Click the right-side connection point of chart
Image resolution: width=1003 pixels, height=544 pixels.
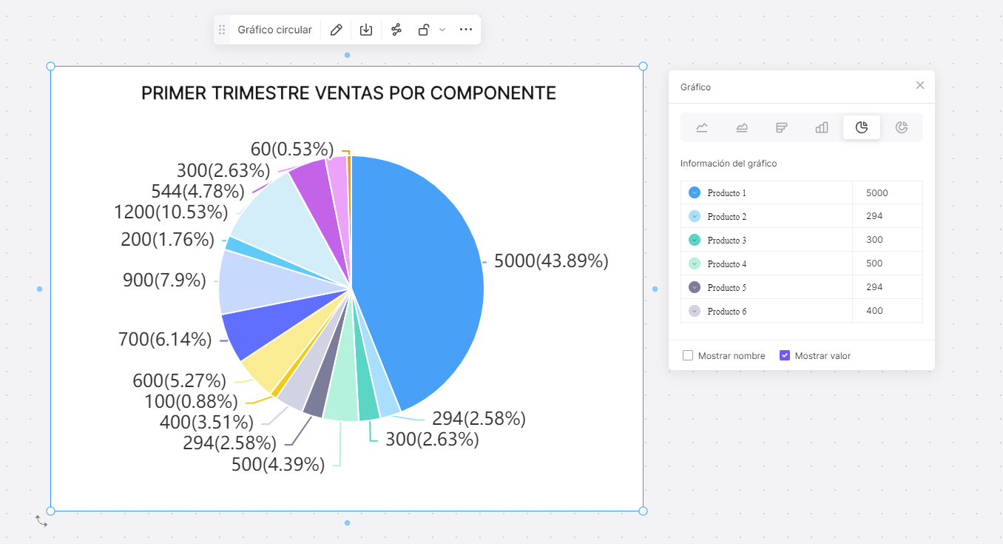tap(655, 289)
